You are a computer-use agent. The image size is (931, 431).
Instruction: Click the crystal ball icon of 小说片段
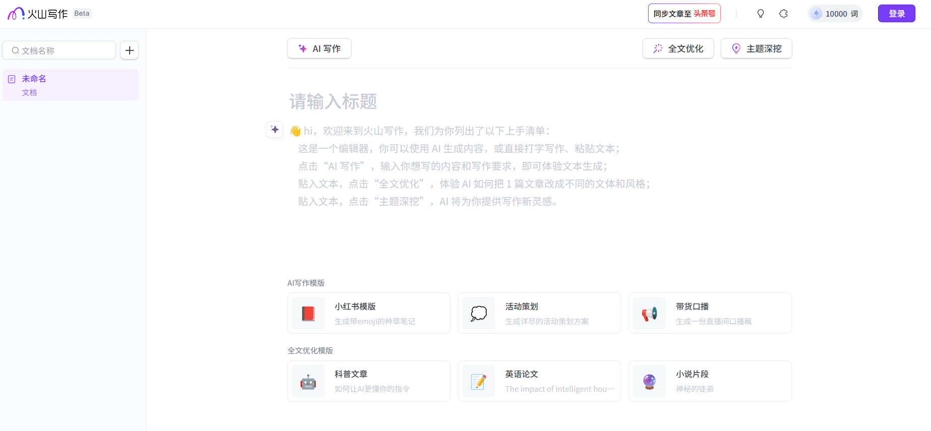pyautogui.click(x=650, y=382)
